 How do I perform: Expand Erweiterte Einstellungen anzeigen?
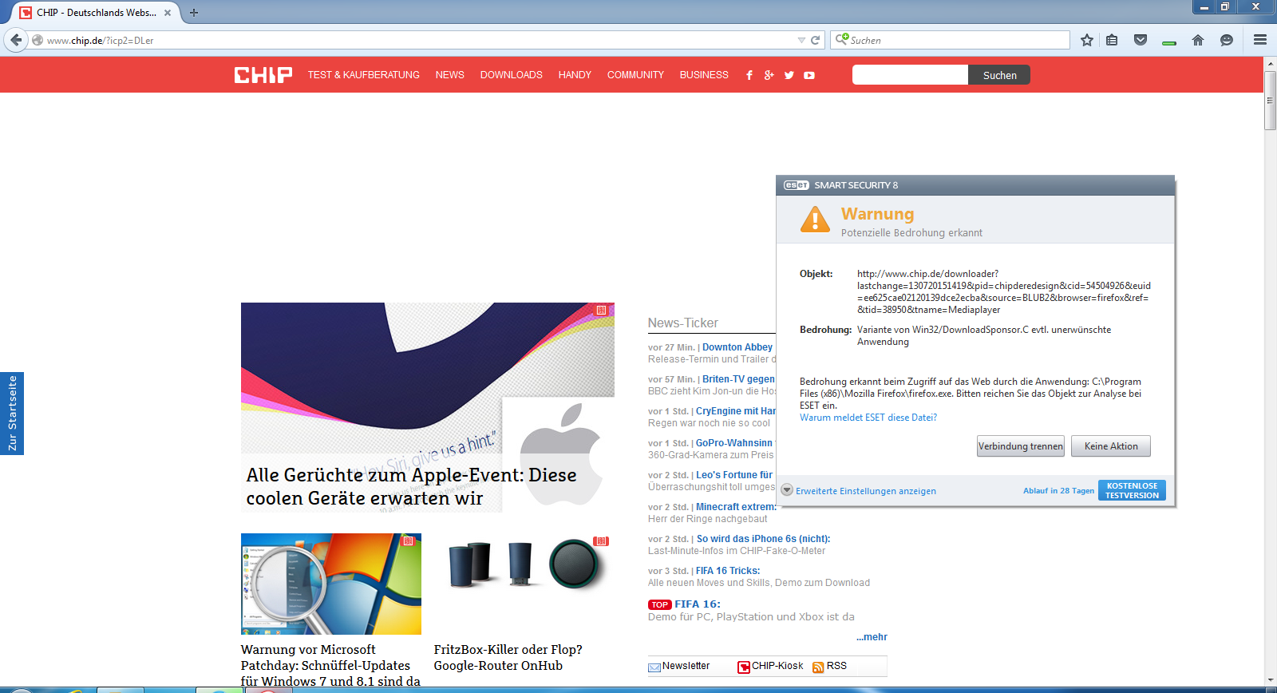[859, 491]
